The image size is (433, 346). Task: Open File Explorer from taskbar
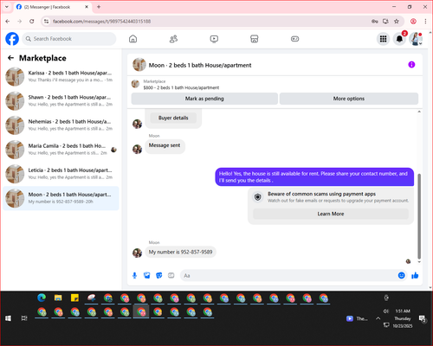click(x=58, y=298)
